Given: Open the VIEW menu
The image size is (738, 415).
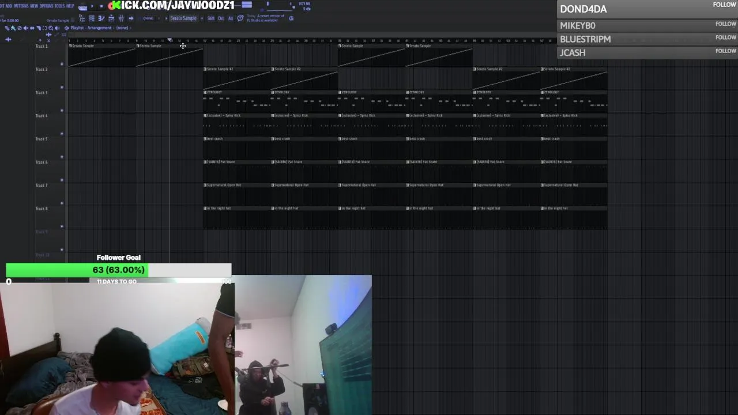Looking at the screenshot, I should (x=34, y=6).
